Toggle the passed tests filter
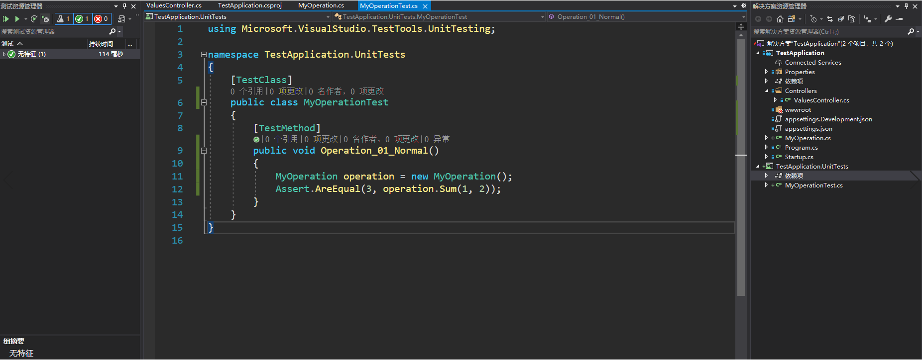922x360 pixels. point(83,19)
